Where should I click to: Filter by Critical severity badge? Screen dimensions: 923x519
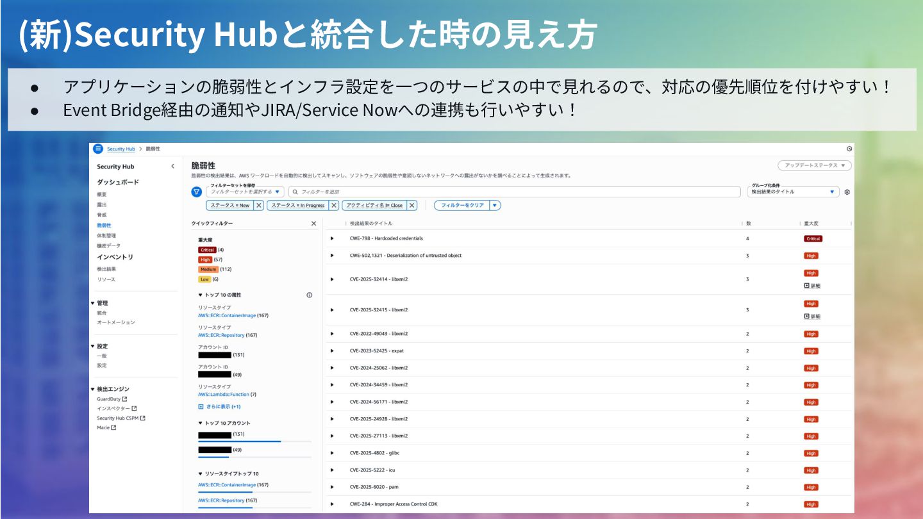[x=207, y=250]
